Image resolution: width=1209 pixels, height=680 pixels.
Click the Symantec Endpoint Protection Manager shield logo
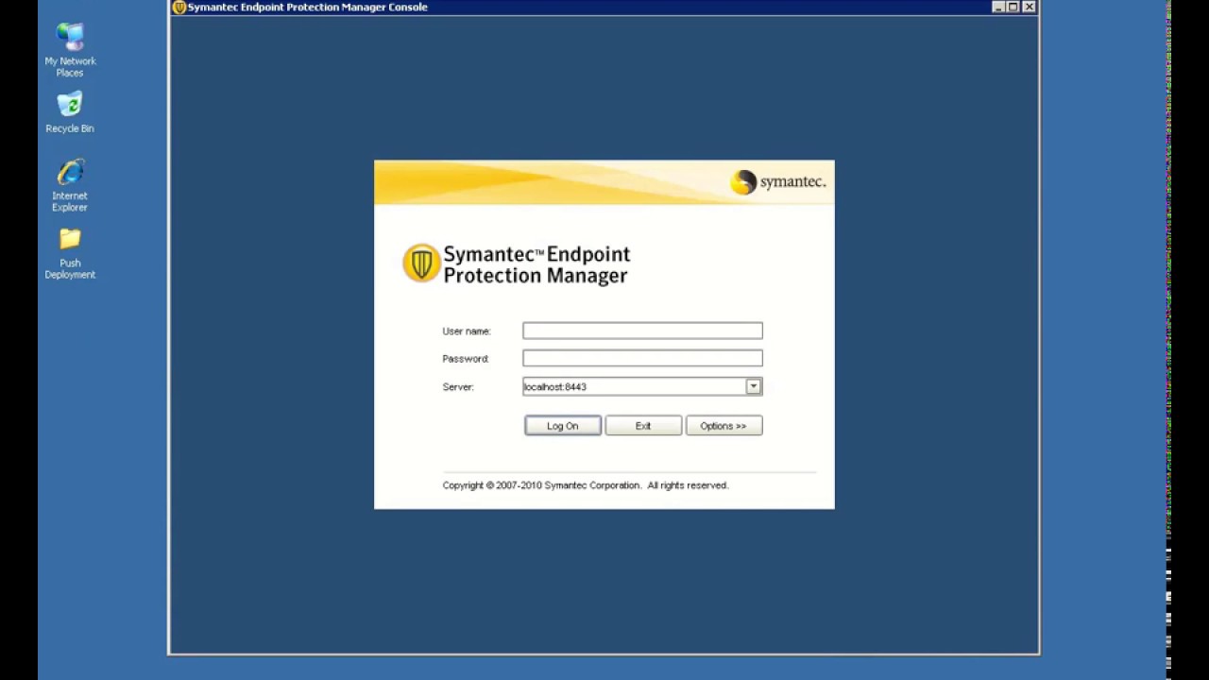coord(421,263)
